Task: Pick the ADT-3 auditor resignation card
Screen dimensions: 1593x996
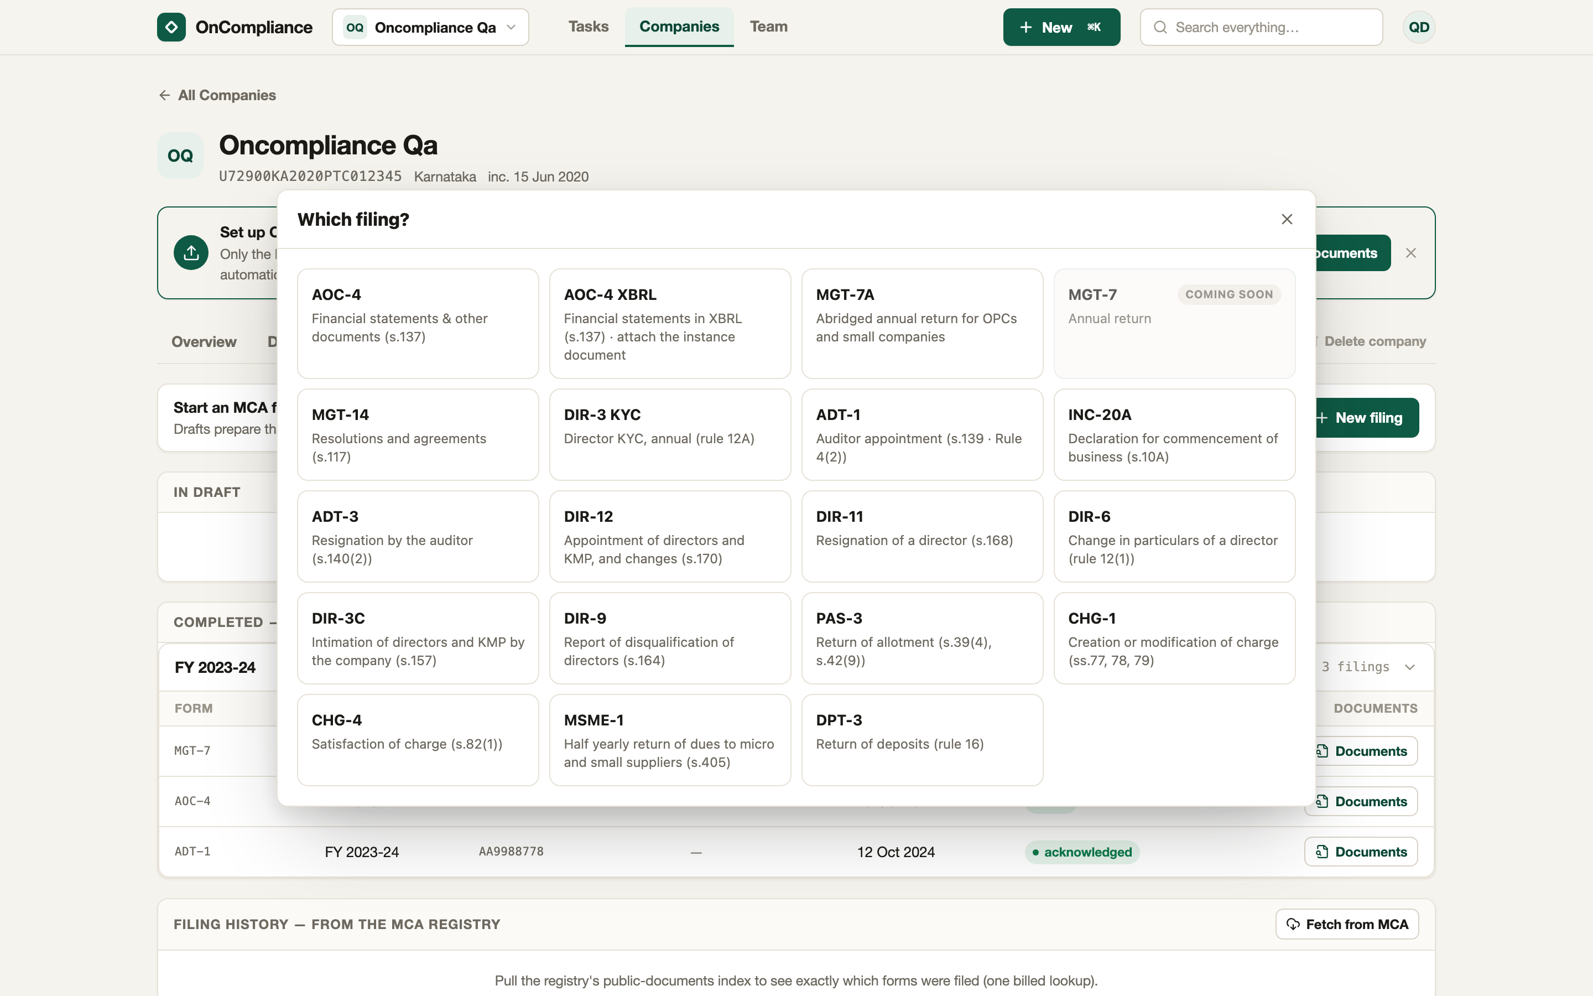Action: [418, 536]
